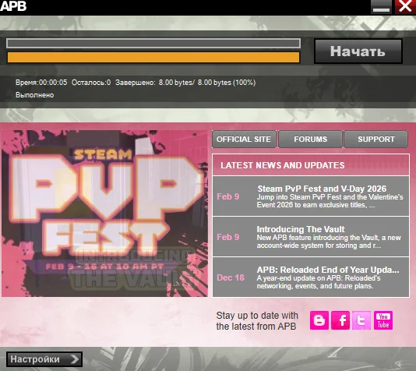Open Настройки settings button
This screenshot has width=416, height=371.
click(x=44, y=359)
